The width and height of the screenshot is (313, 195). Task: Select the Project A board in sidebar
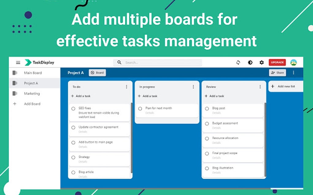31,83
